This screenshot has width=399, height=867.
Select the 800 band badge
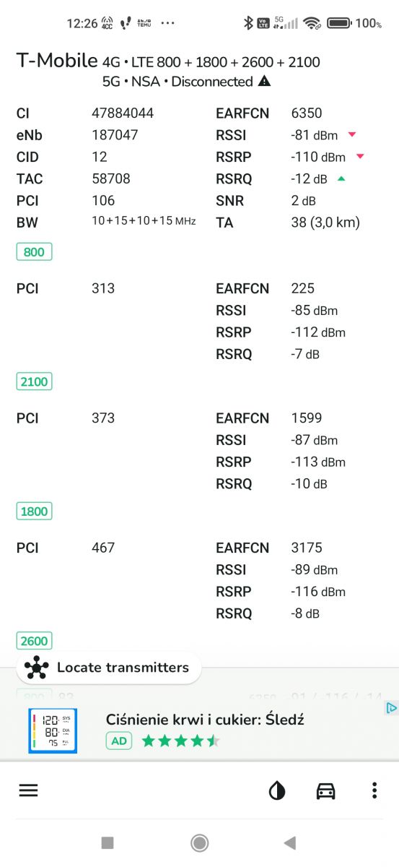point(34,252)
